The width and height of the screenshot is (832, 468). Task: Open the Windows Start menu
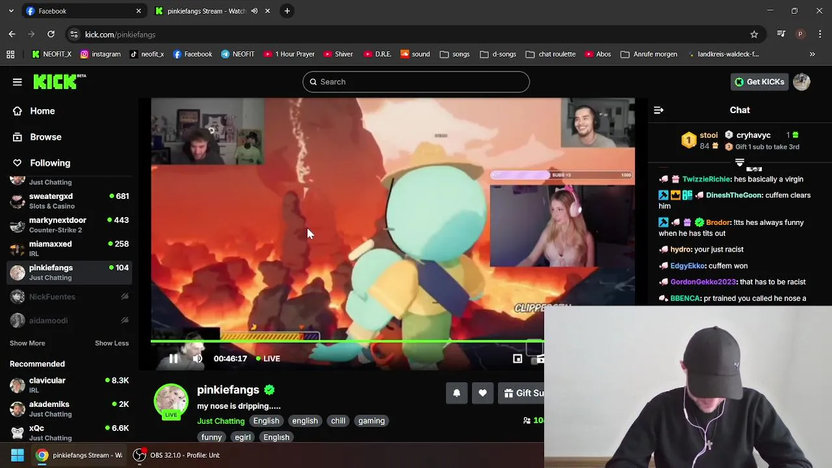pos(18,455)
